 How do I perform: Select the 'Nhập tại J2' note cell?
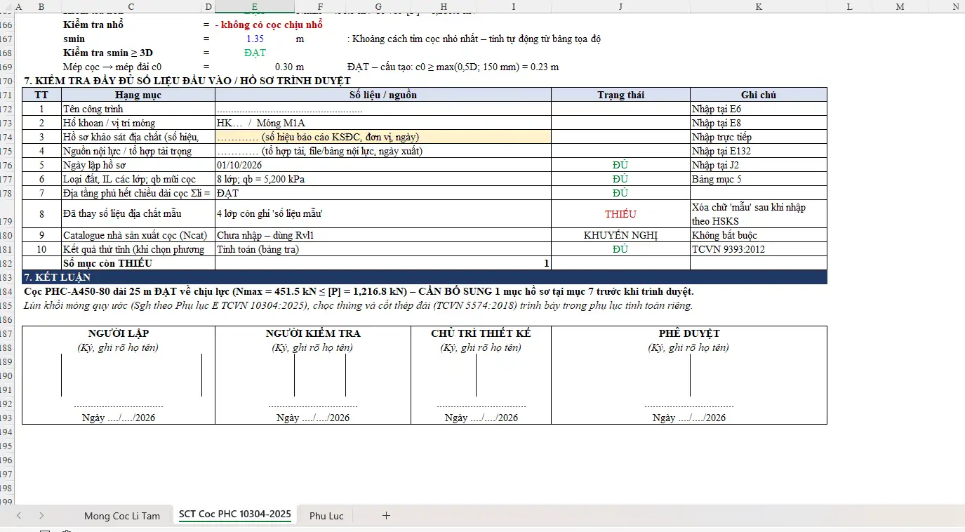(x=759, y=165)
